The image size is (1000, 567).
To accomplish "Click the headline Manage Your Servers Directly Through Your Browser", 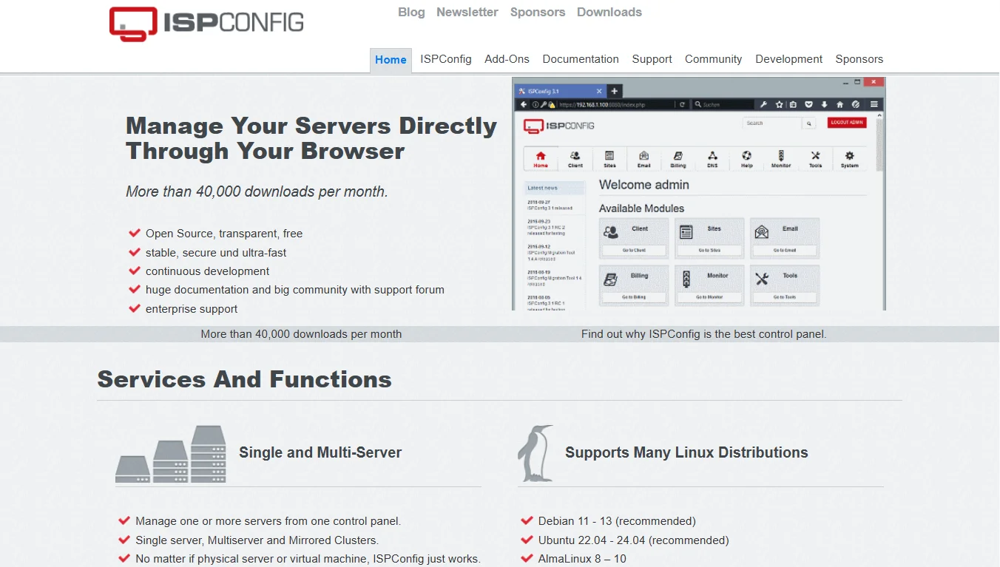I will [x=311, y=138].
